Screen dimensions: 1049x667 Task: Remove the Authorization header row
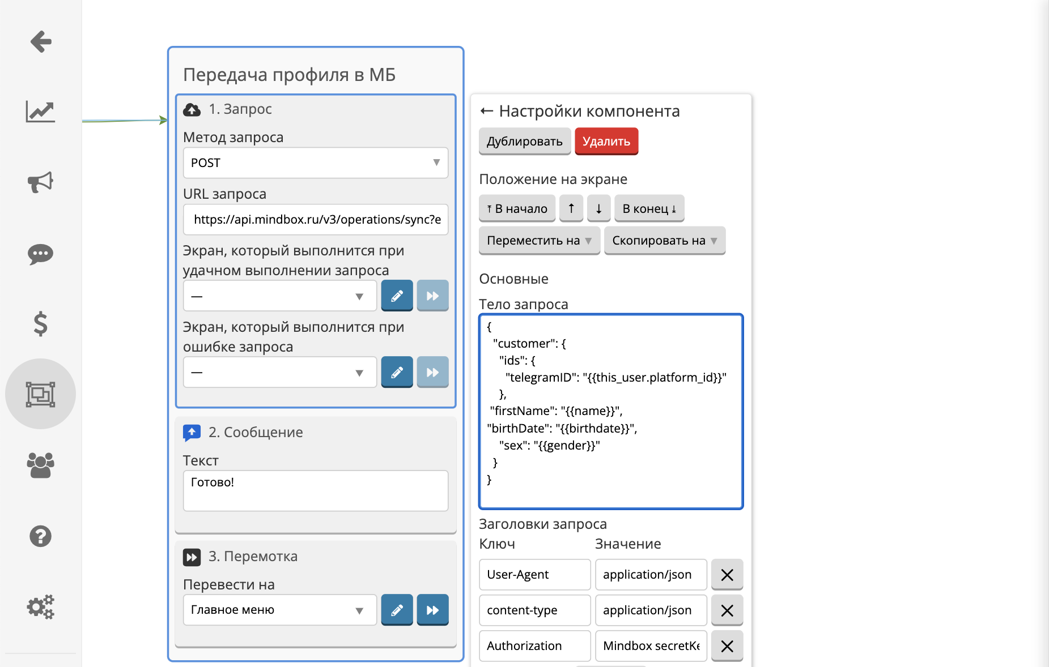pyautogui.click(x=727, y=646)
